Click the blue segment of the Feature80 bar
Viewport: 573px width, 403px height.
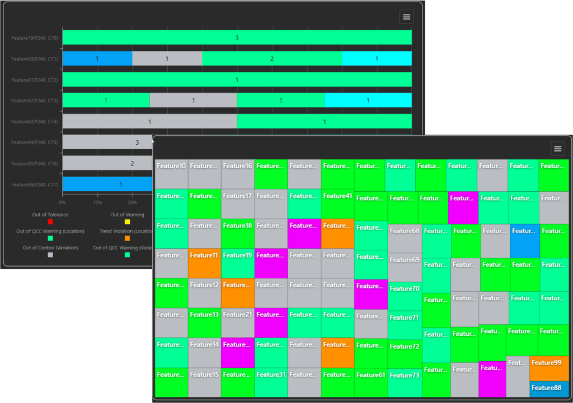pyautogui.click(x=97, y=59)
